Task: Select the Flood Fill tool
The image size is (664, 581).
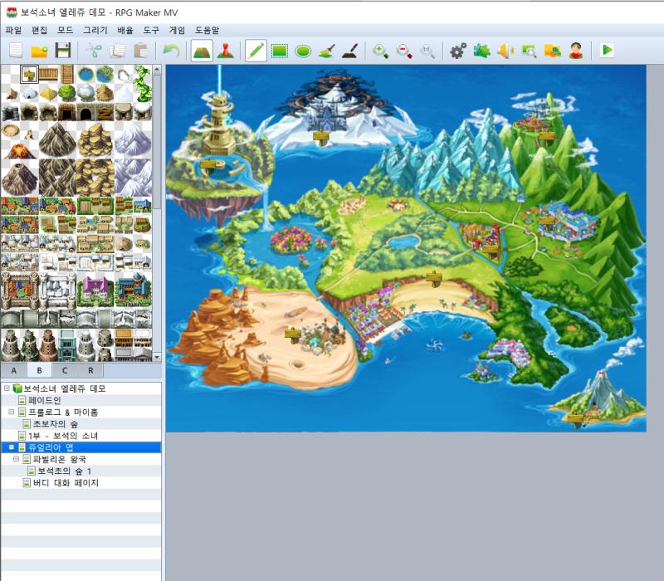Action: tap(327, 51)
